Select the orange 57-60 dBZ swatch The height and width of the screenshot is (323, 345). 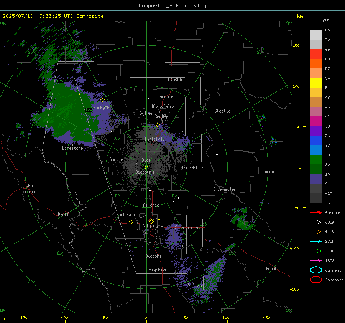(316, 64)
